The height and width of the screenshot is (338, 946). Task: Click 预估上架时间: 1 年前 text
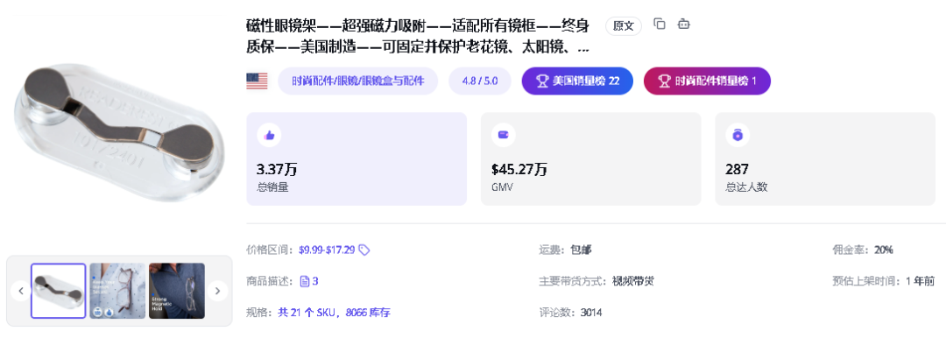[883, 281]
